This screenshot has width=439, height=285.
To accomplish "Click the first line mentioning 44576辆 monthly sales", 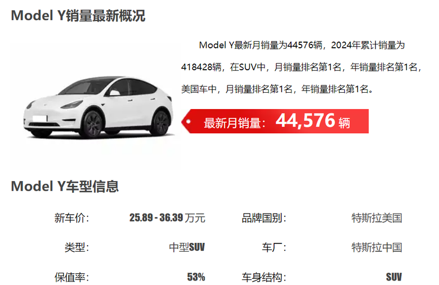I will click(302, 45).
